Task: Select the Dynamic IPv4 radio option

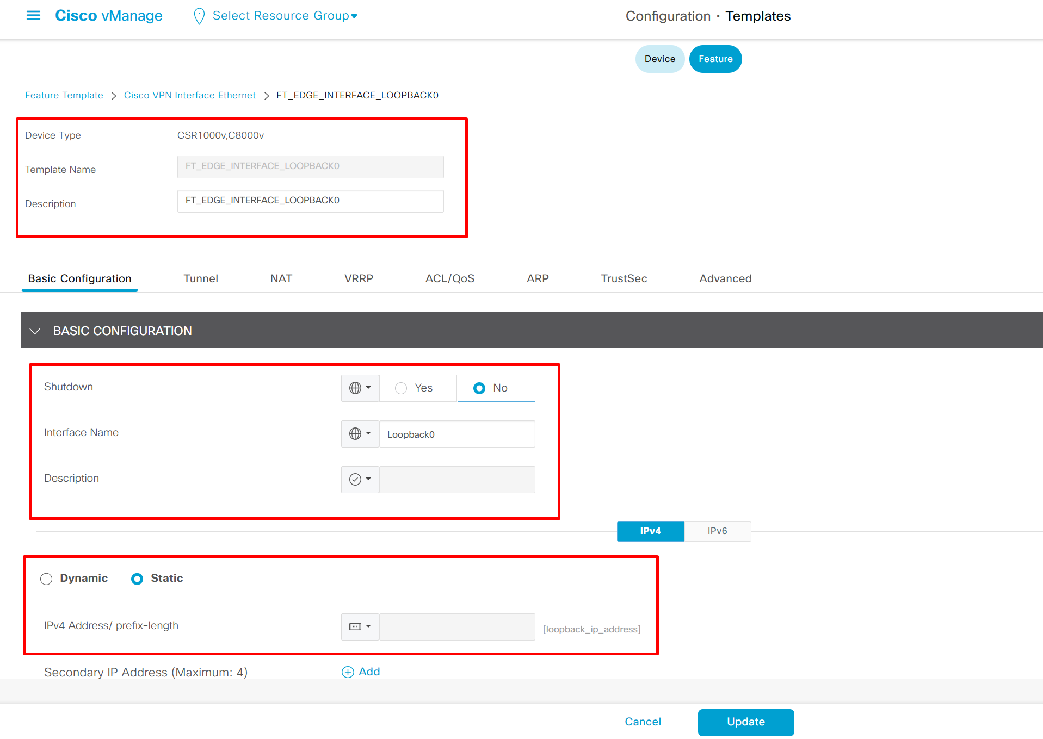Action: pos(46,579)
